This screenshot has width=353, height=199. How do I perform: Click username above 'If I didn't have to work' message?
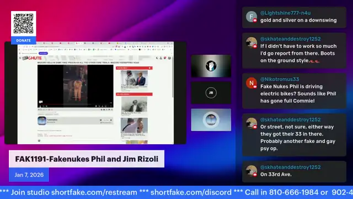[291, 39]
